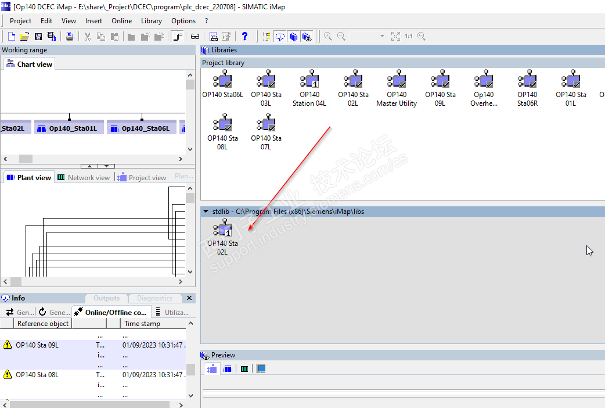
Task: Click the glasses monitor icon
Action: [195, 36]
